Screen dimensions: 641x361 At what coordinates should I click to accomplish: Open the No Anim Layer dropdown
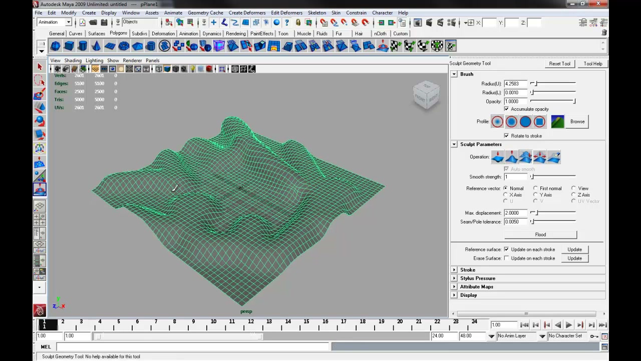(x=491, y=336)
